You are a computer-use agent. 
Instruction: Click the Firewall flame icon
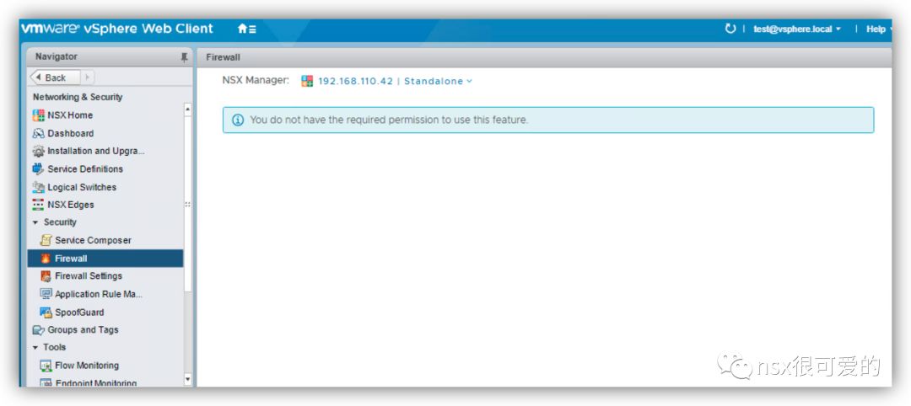click(x=46, y=258)
